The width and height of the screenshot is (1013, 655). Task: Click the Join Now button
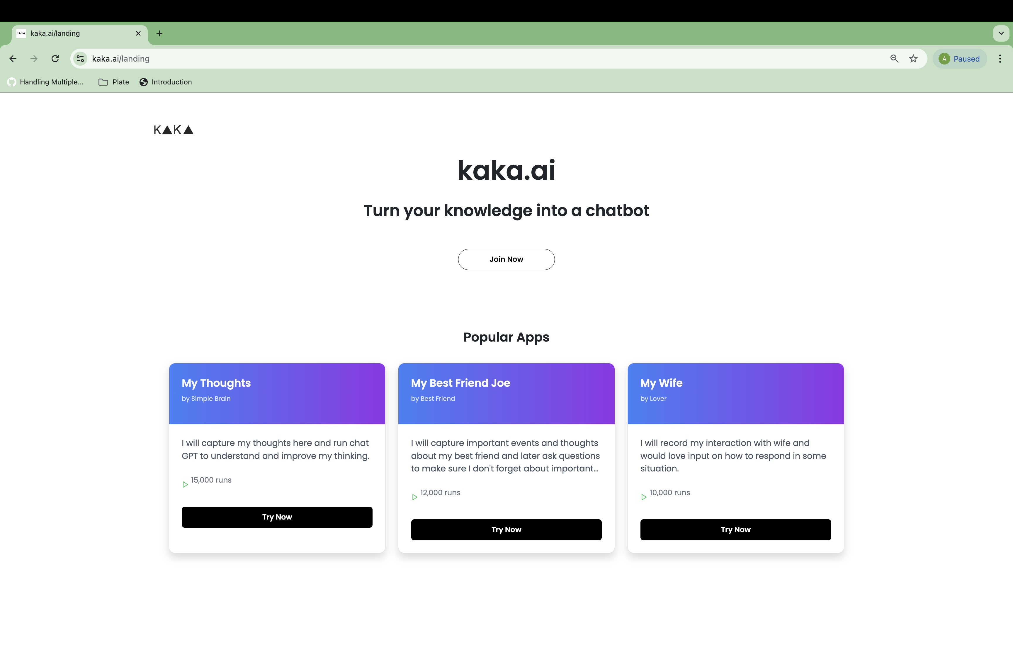(x=506, y=259)
